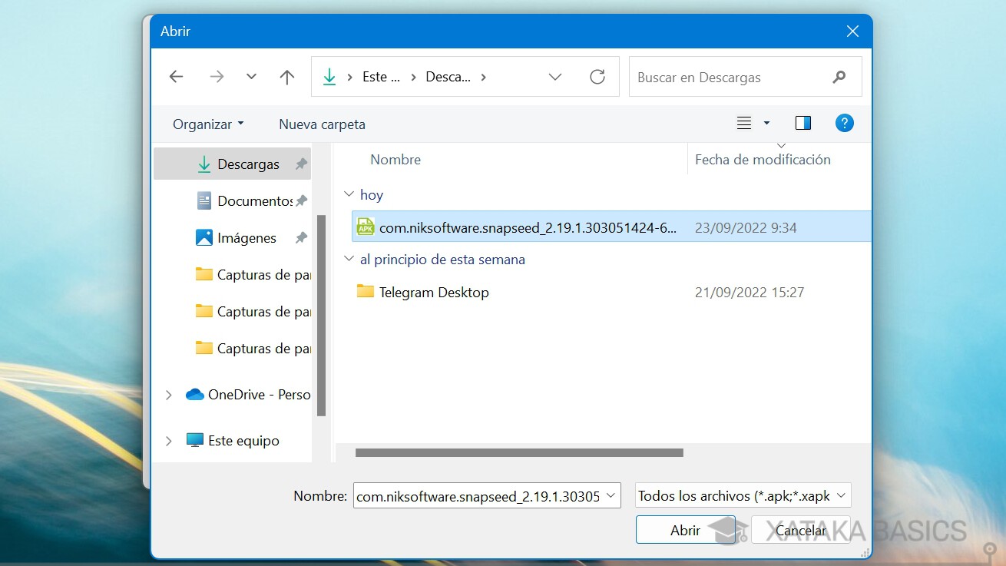Change file layout with the list view icon
The image size is (1006, 566).
743,123
